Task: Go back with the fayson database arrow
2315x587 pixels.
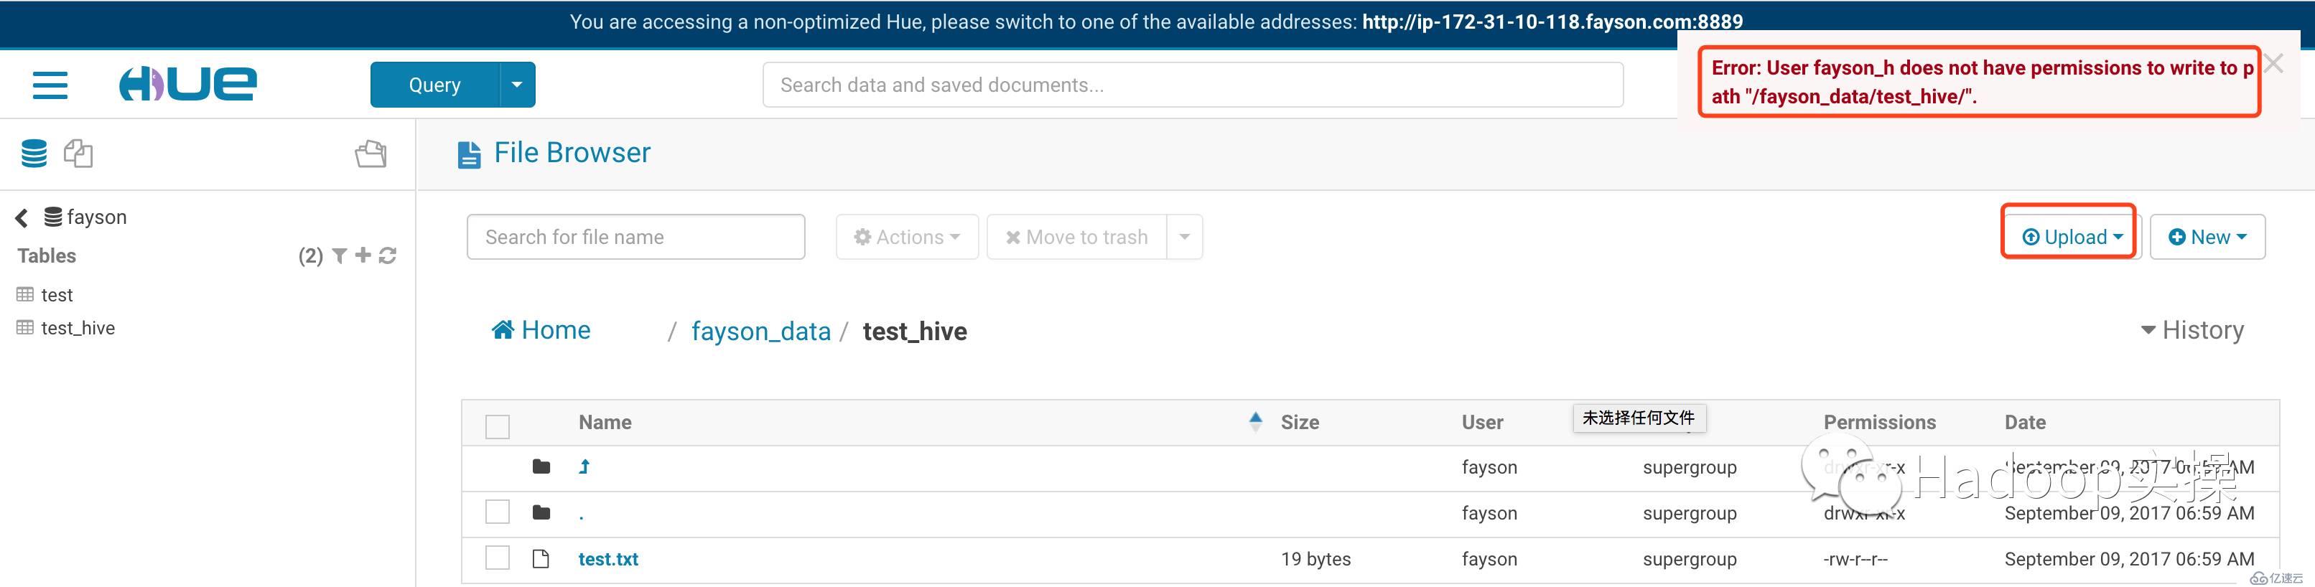Action: (22, 217)
